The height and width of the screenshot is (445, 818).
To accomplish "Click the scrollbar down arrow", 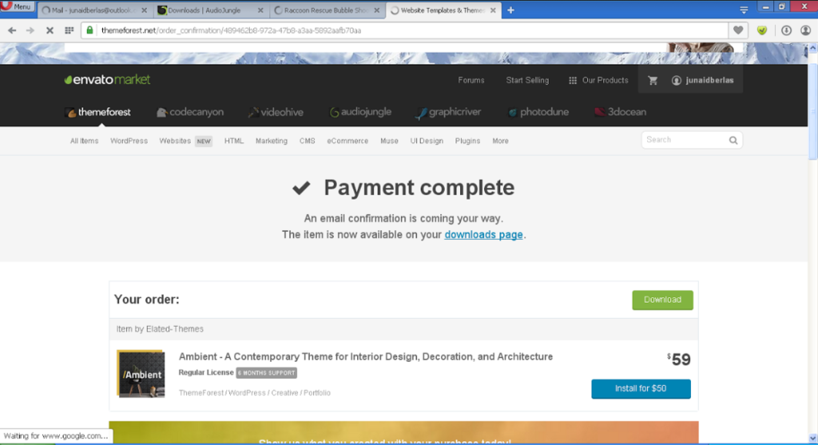I will pos(812,439).
